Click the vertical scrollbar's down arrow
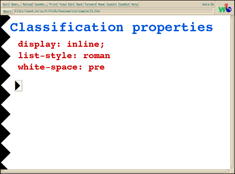Viewport: 235px width, 174px height. [x=232, y=167]
